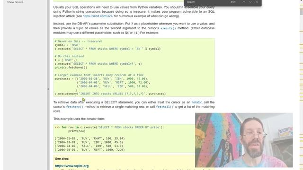303x170 pixels.
Task: Click the c.executemany INSERT INTO line
Action: click(x=110, y=93)
